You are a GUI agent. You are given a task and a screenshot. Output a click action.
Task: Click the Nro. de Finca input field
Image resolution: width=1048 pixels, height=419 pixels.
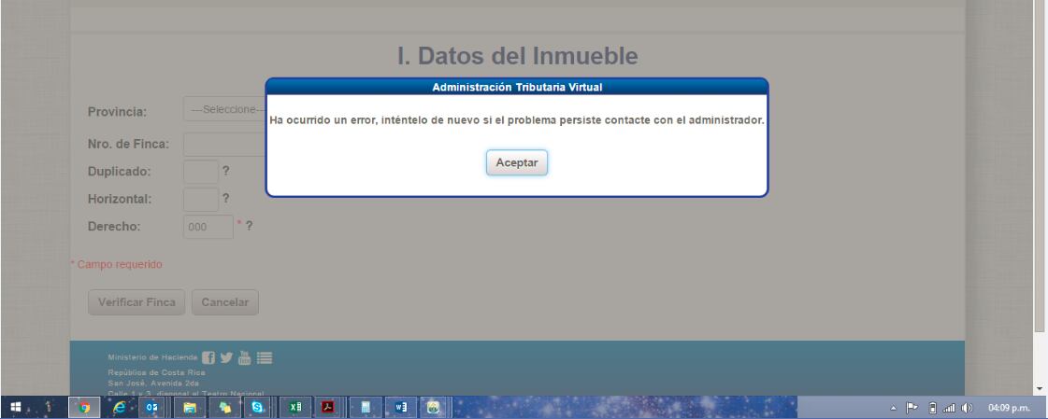pyautogui.click(x=224, y=144)
